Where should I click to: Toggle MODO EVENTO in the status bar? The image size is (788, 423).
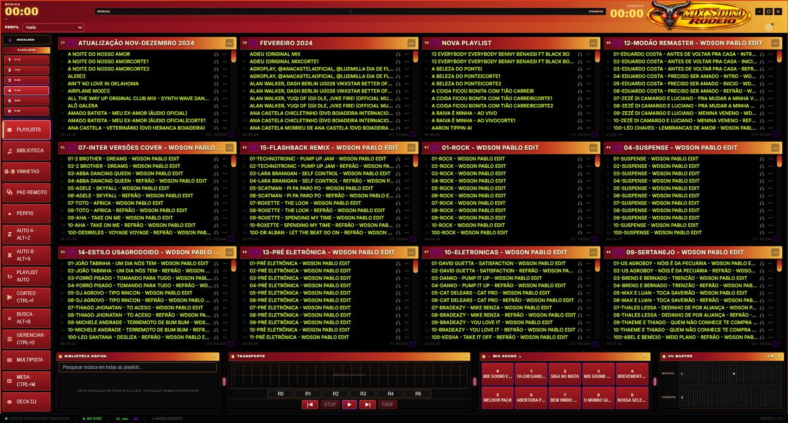pos(167,418)
